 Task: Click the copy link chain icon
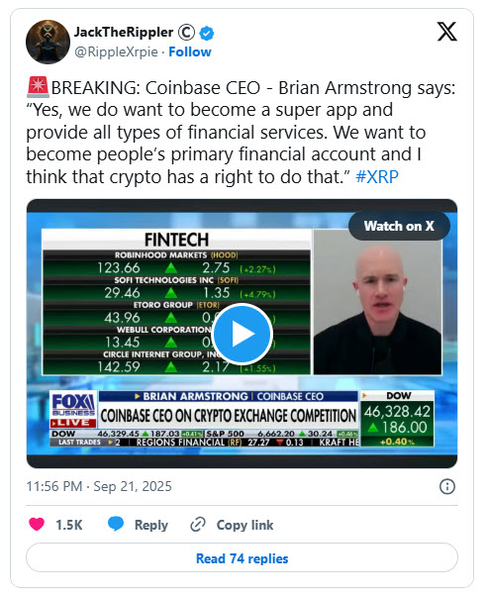click(x=198, y=525)
